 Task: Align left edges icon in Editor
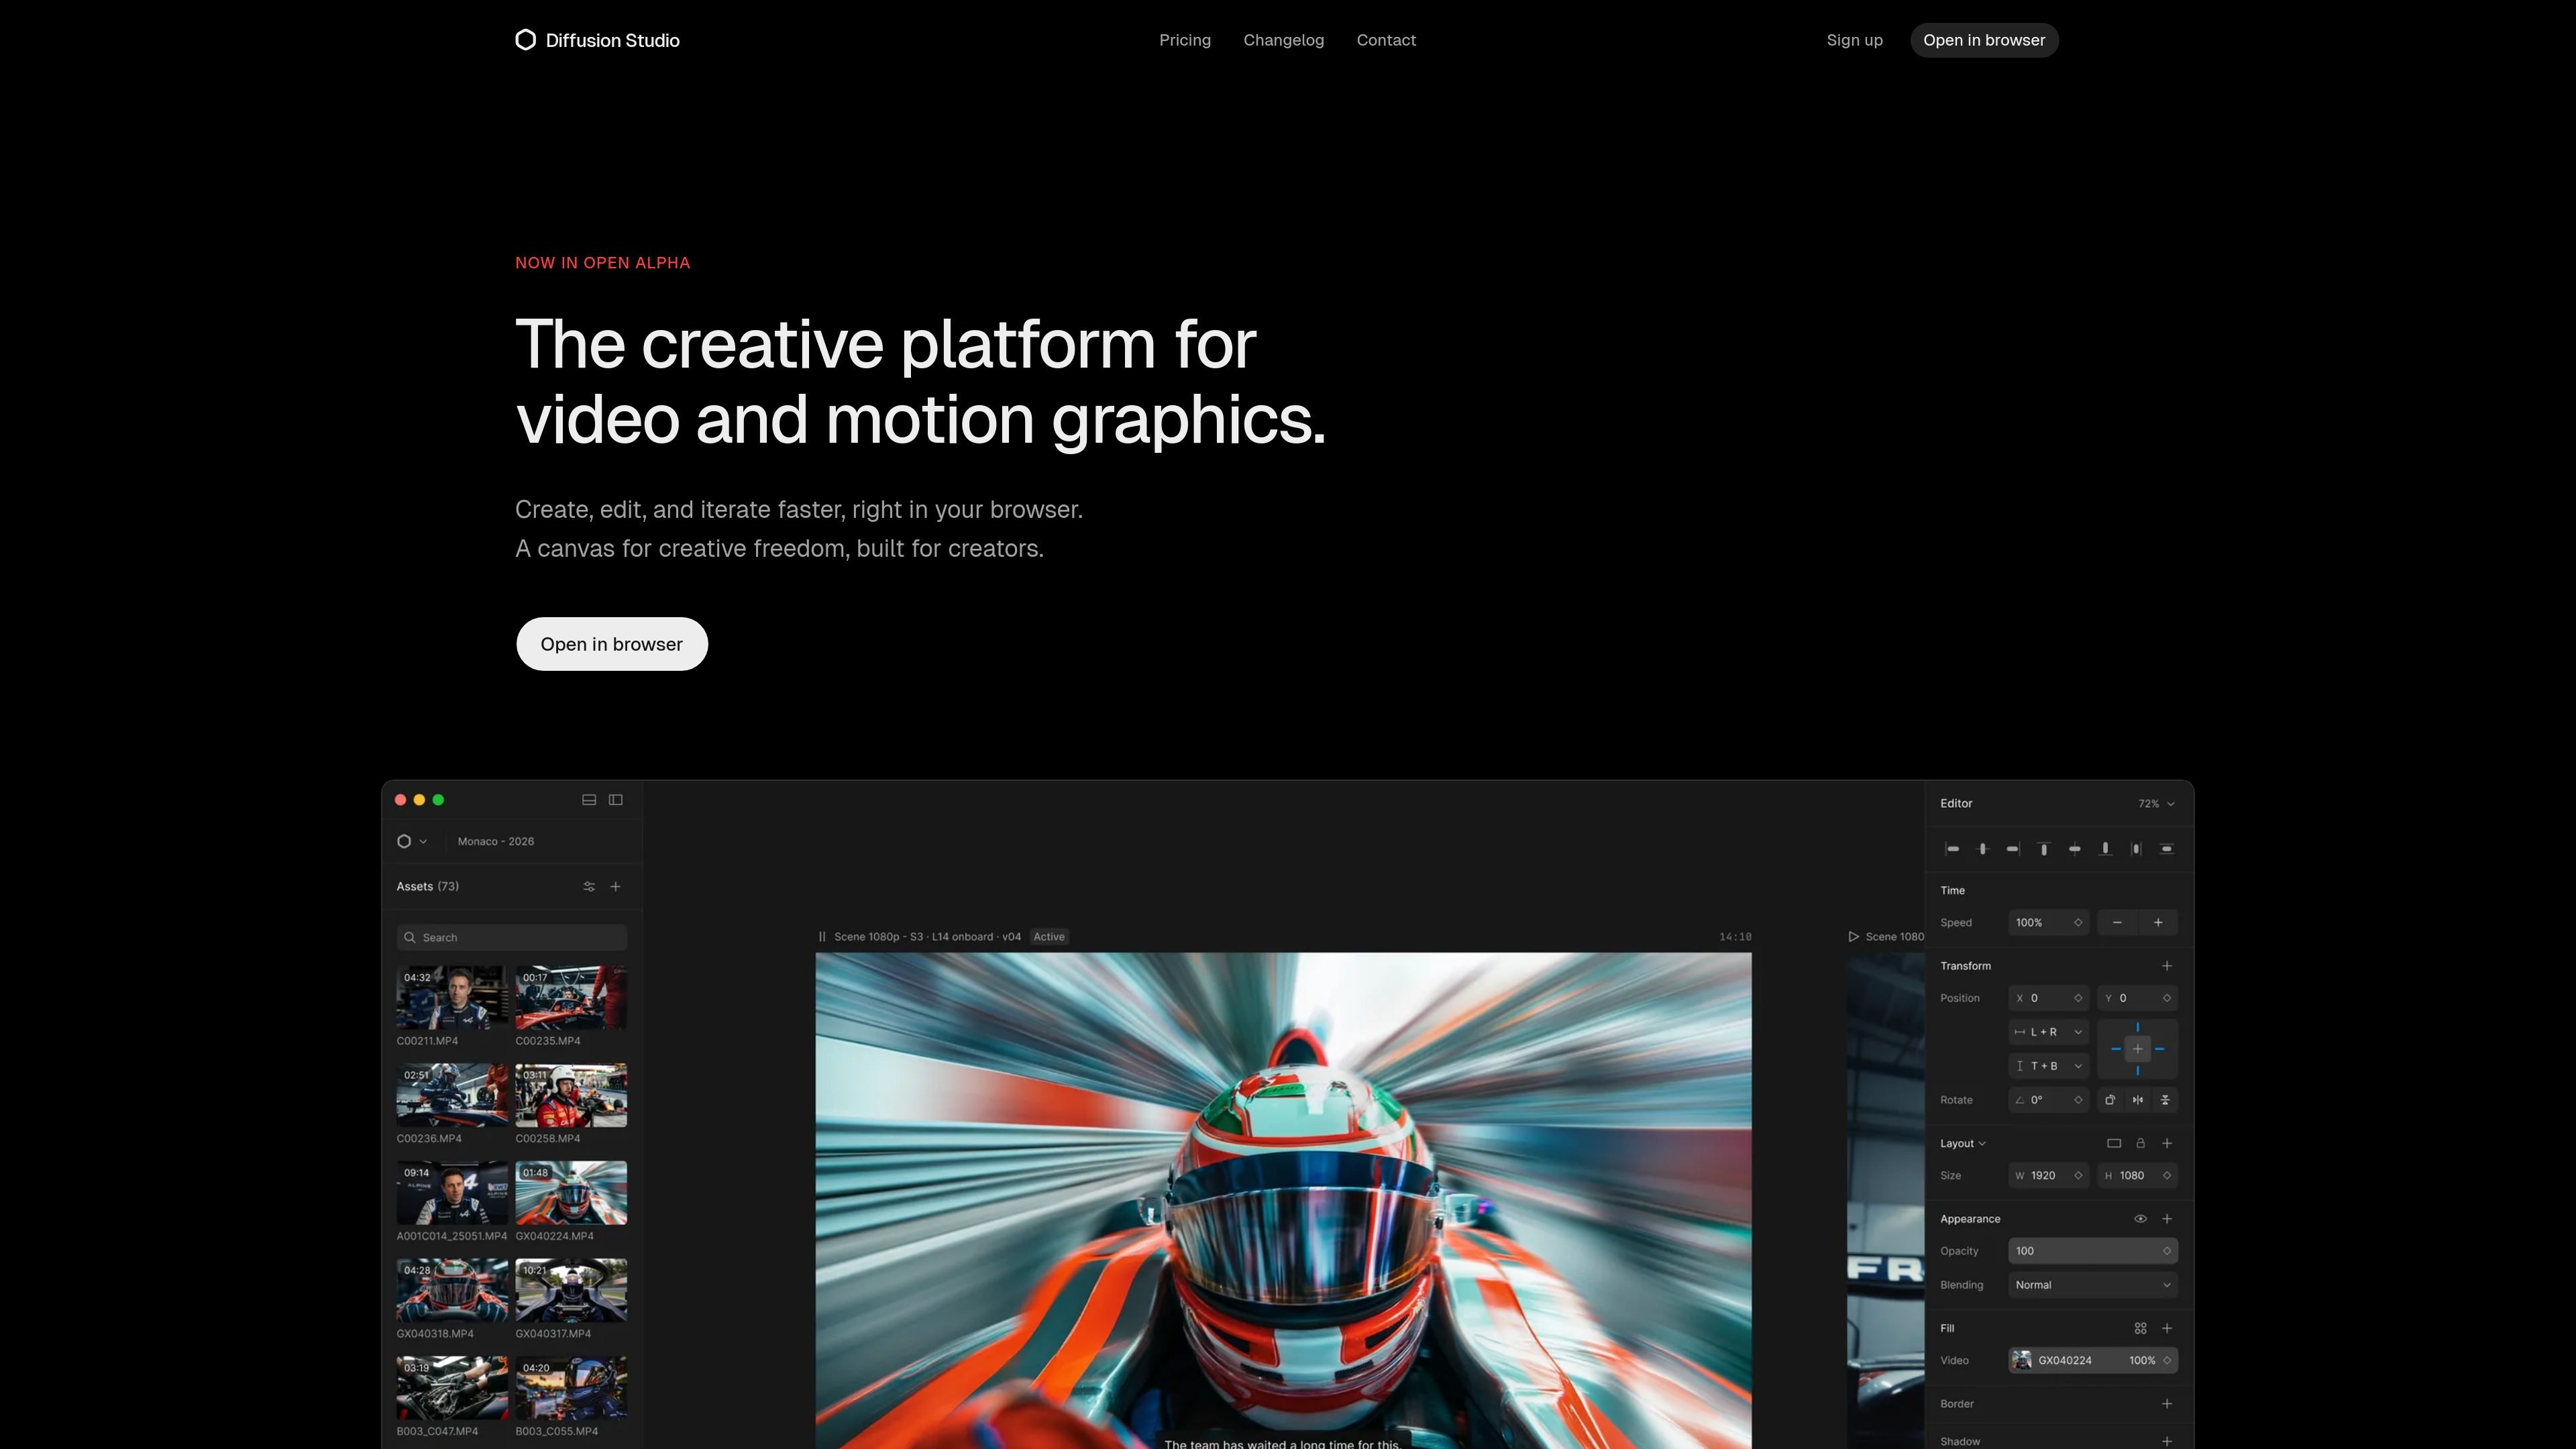[1951, 849]
